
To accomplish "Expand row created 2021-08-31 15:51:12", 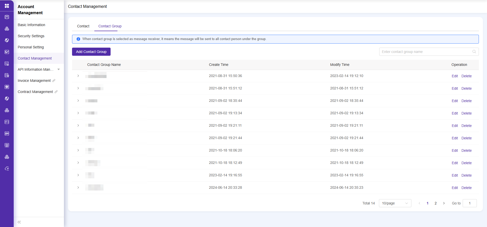I will (78, 88).
